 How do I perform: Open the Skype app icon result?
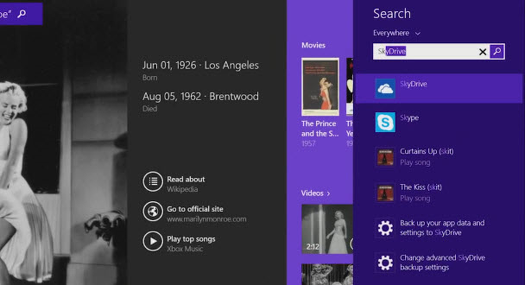[385, 122]
